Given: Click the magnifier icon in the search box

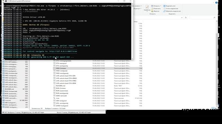Looking at the screenshot, I should [214, 18].
